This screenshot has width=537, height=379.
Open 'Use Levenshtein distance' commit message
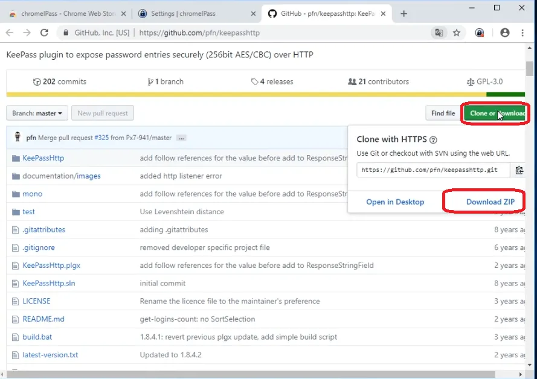coord(182,212)
